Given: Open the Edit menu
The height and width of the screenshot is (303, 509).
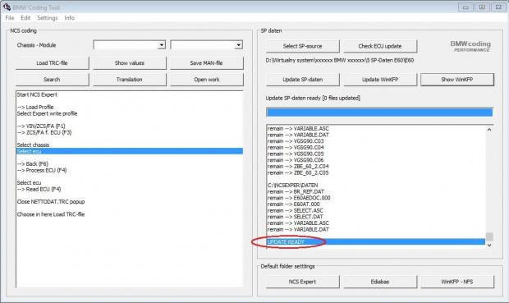Looking at the screenshot, I should [x=25, y=18].
